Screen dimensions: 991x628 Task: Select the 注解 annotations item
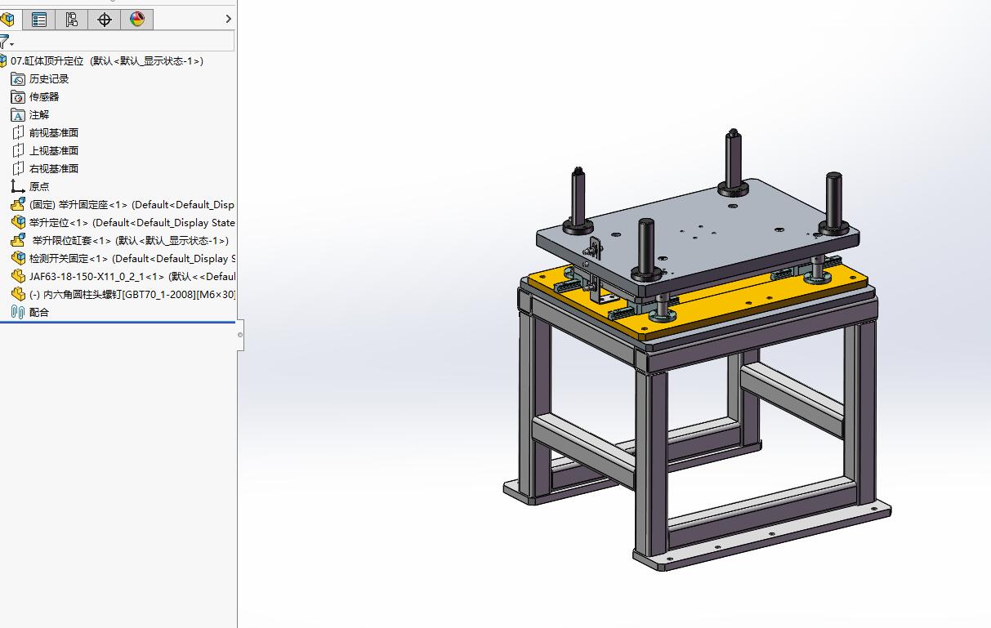point(39,115)
